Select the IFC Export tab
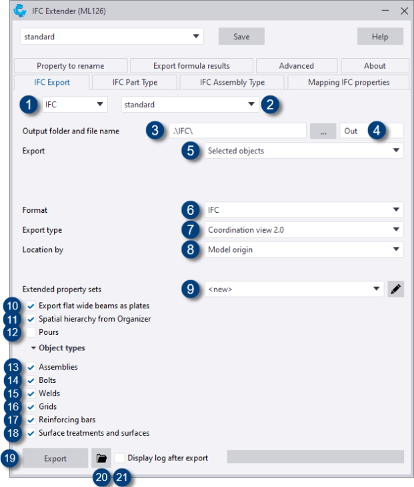 [52, 82]
